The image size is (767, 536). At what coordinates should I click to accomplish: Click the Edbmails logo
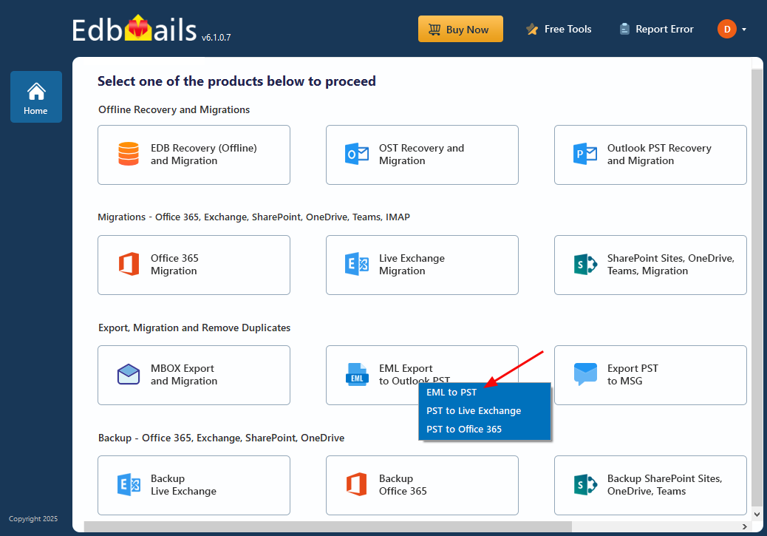(x=134, y=30)
